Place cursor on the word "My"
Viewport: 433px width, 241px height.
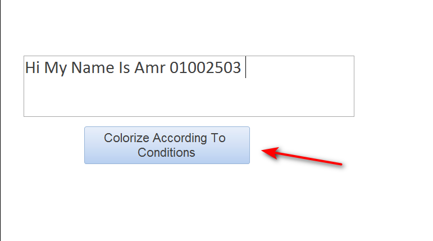56,69
